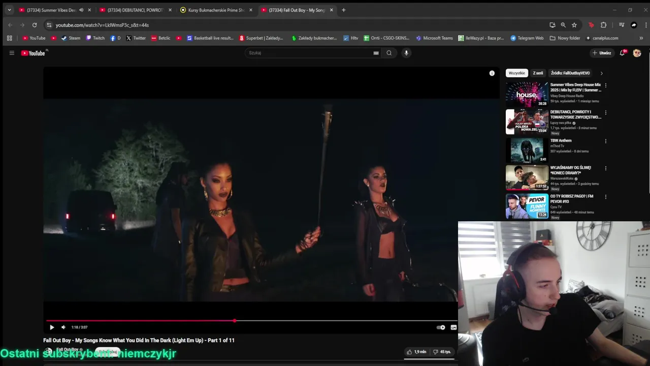Mute the Summer Vibes tab audio icon
650x366 pixels.
click(x=81, y=10)
